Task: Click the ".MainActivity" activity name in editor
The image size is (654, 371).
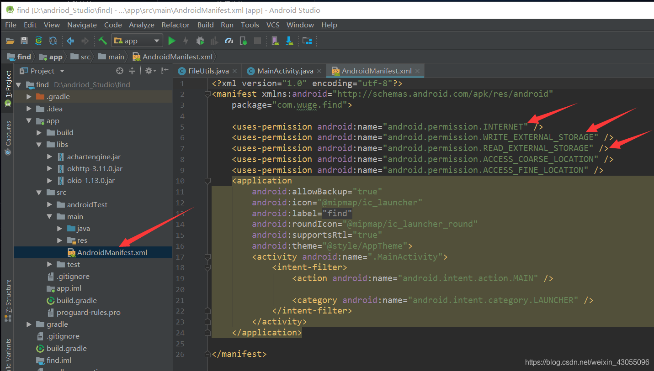Action: [405, 256]
